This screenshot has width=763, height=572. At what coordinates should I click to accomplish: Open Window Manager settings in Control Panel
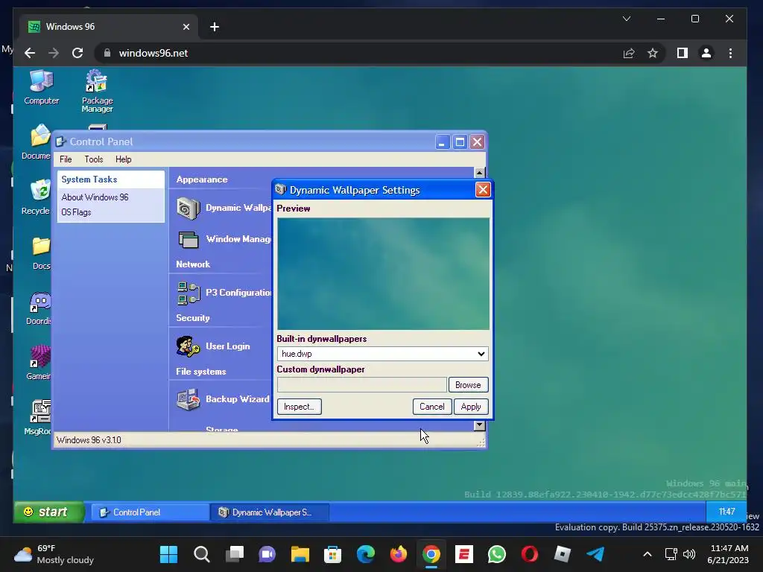coord(224,239)
